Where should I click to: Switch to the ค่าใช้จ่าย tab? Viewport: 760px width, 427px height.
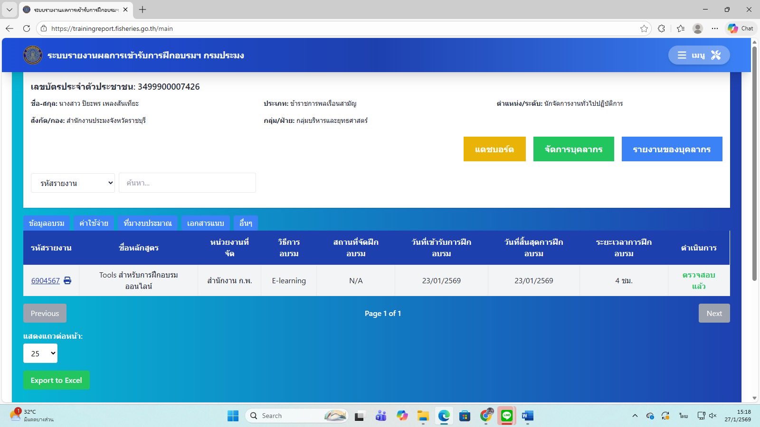[x=94, y=223]
